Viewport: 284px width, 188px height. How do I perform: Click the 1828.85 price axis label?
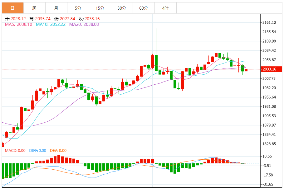pyautogui.click(x=269, y=144)
